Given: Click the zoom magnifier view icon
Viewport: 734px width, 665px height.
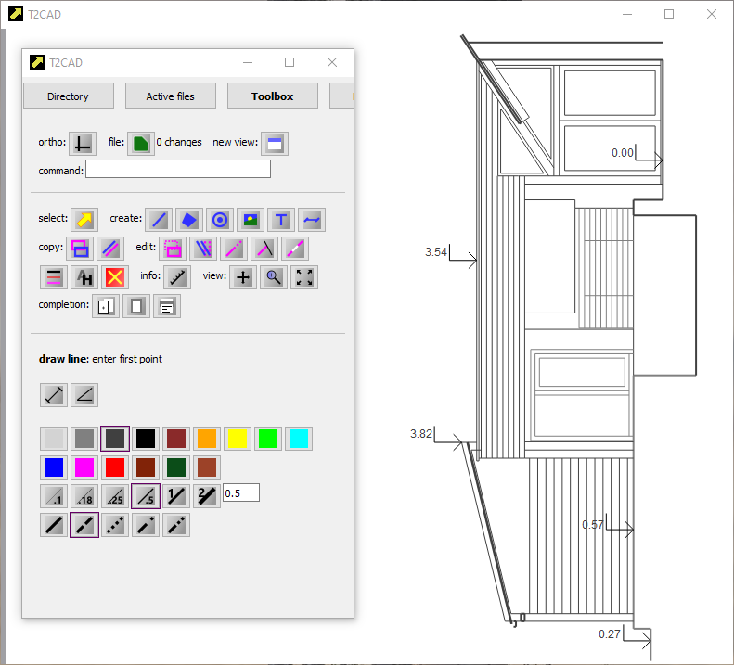Looking at the screenshot, I should (274, 277).
